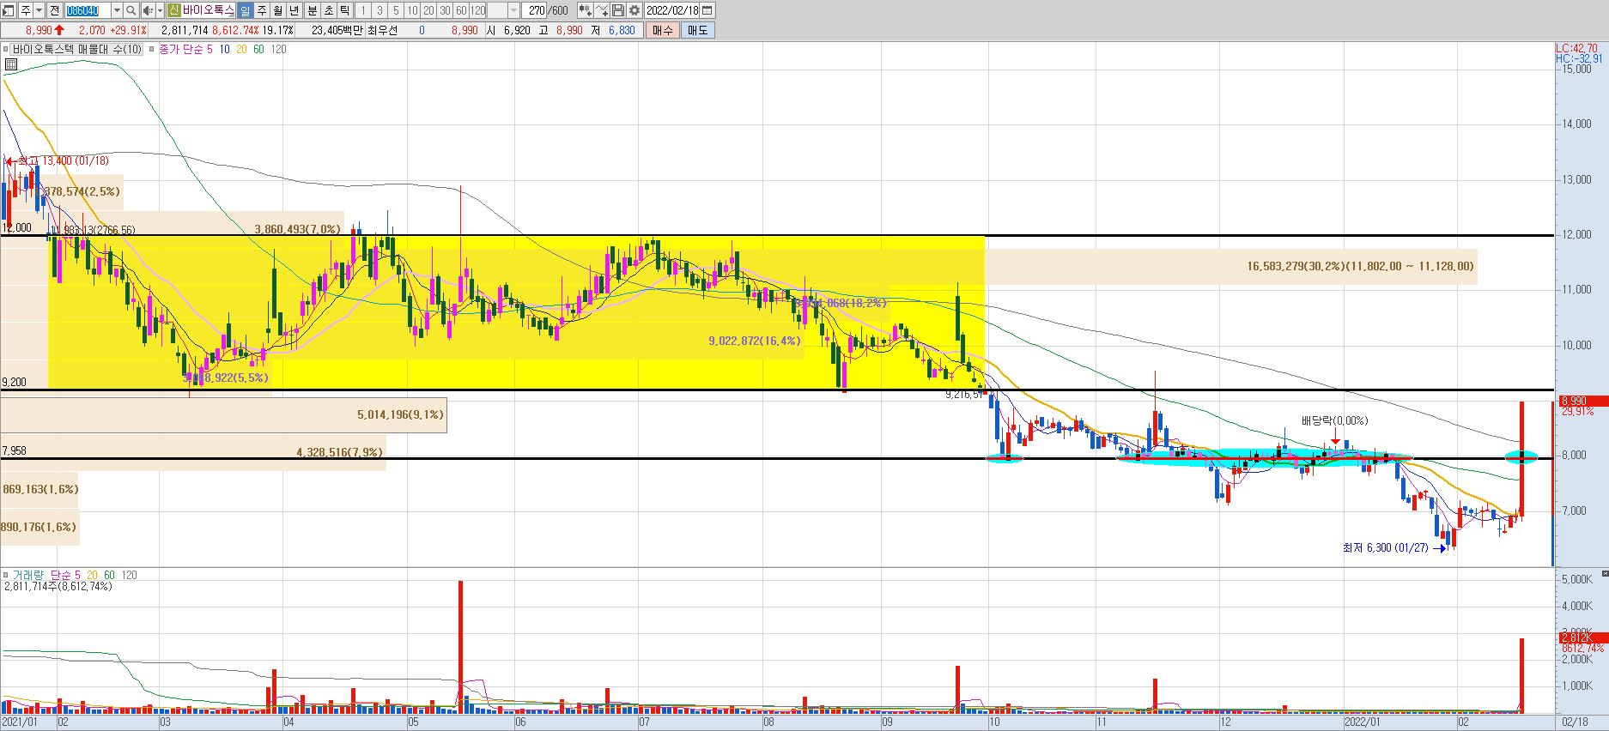Screen dimensions: 1609x731
Task: Click the 3,860,493(7.0%) volume profile label
Action: [x=297, y=229]
